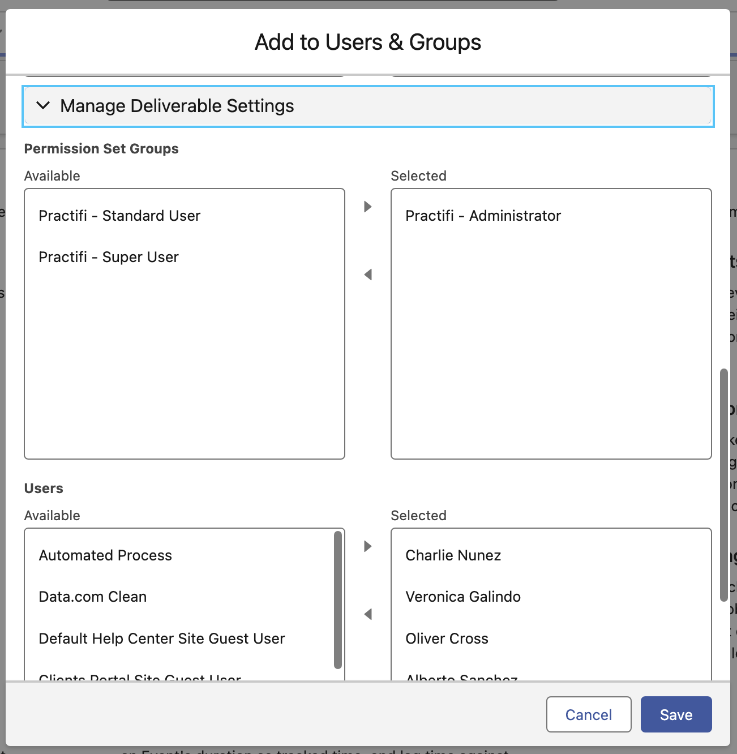Select Practifi - Super User option

185,257
